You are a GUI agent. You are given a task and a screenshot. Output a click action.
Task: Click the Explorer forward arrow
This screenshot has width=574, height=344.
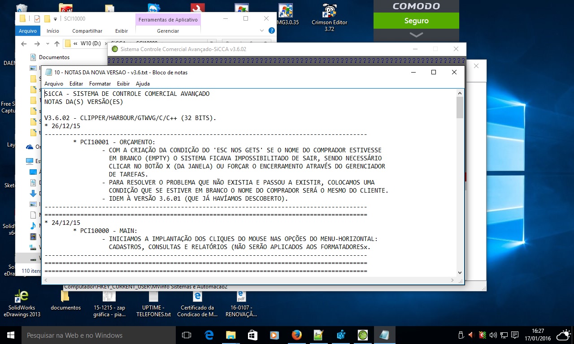click(37, 44)
